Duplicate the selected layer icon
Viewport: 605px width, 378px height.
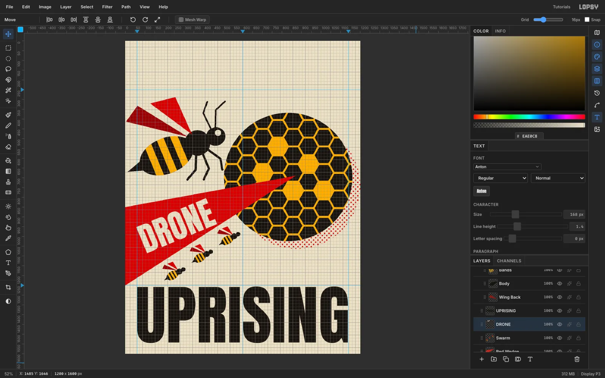pos(506,359)
